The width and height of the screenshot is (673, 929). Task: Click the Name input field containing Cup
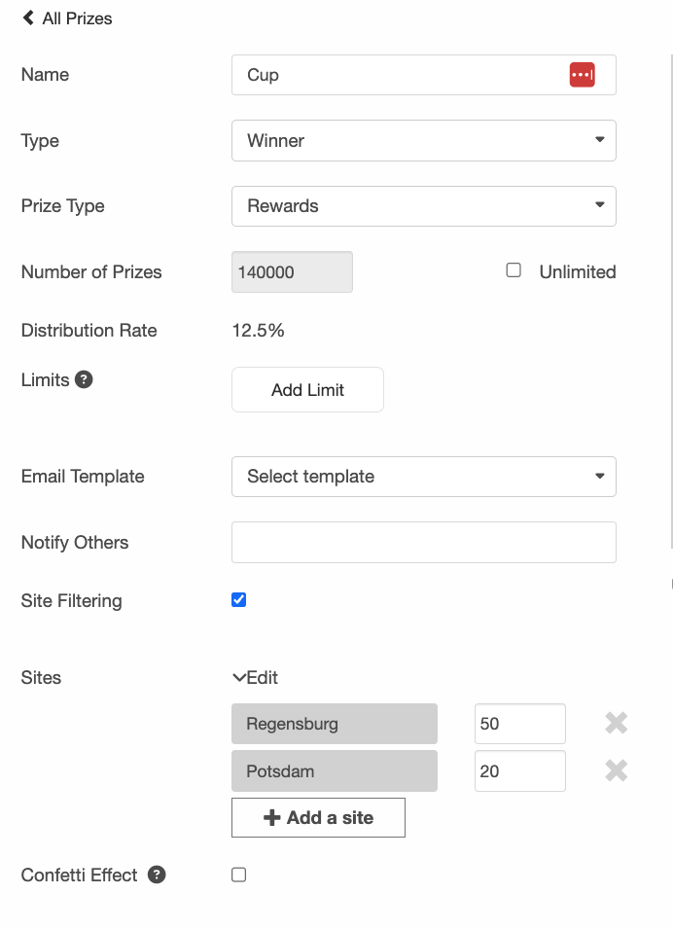399,75
